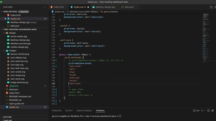Open index.html in Open Editors list
216x121 pixels.
(x=16, y=15)
